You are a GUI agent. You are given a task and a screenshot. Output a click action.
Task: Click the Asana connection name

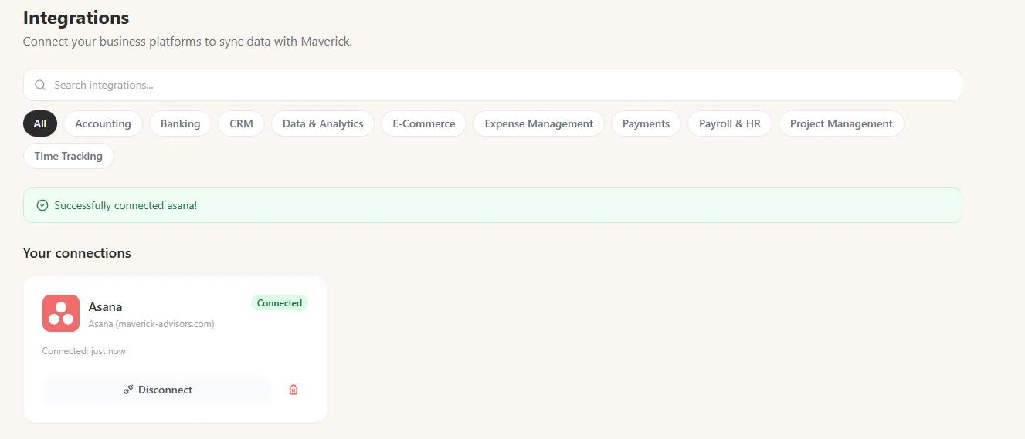pos(106,307)
